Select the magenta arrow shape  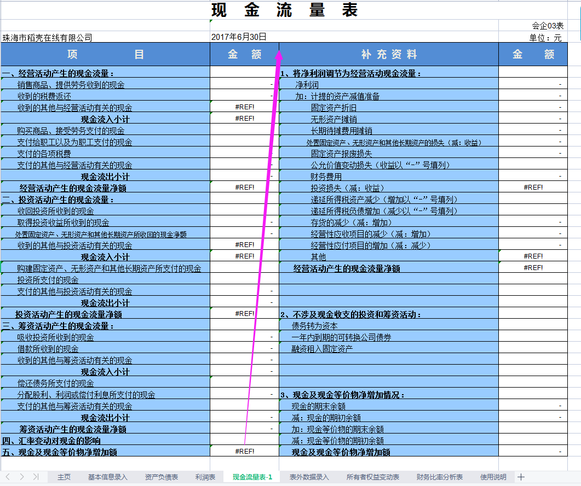coord(263,246)
